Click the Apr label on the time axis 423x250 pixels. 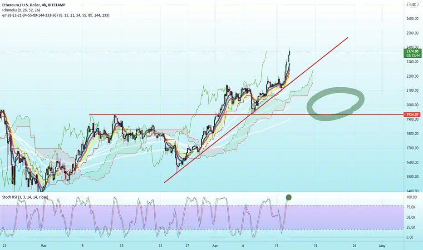tap(215, 245)
